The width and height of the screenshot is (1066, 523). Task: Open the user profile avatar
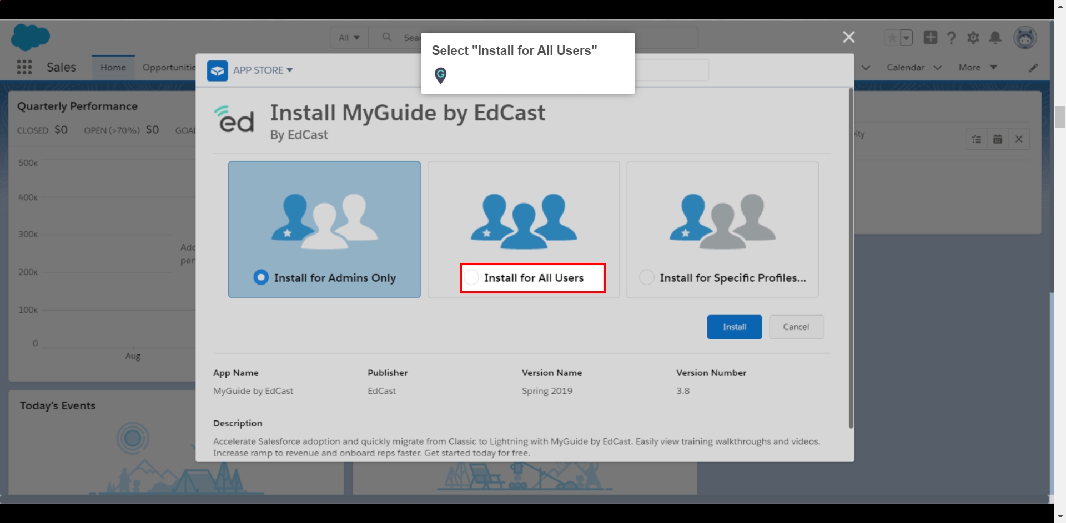coord(1025,38)
